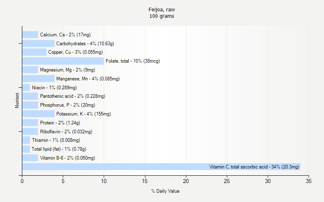Select the 'Niacin - 1% (0.289mg)' label
The height and width of the screenshot is (202, 324).
point(54,88)
